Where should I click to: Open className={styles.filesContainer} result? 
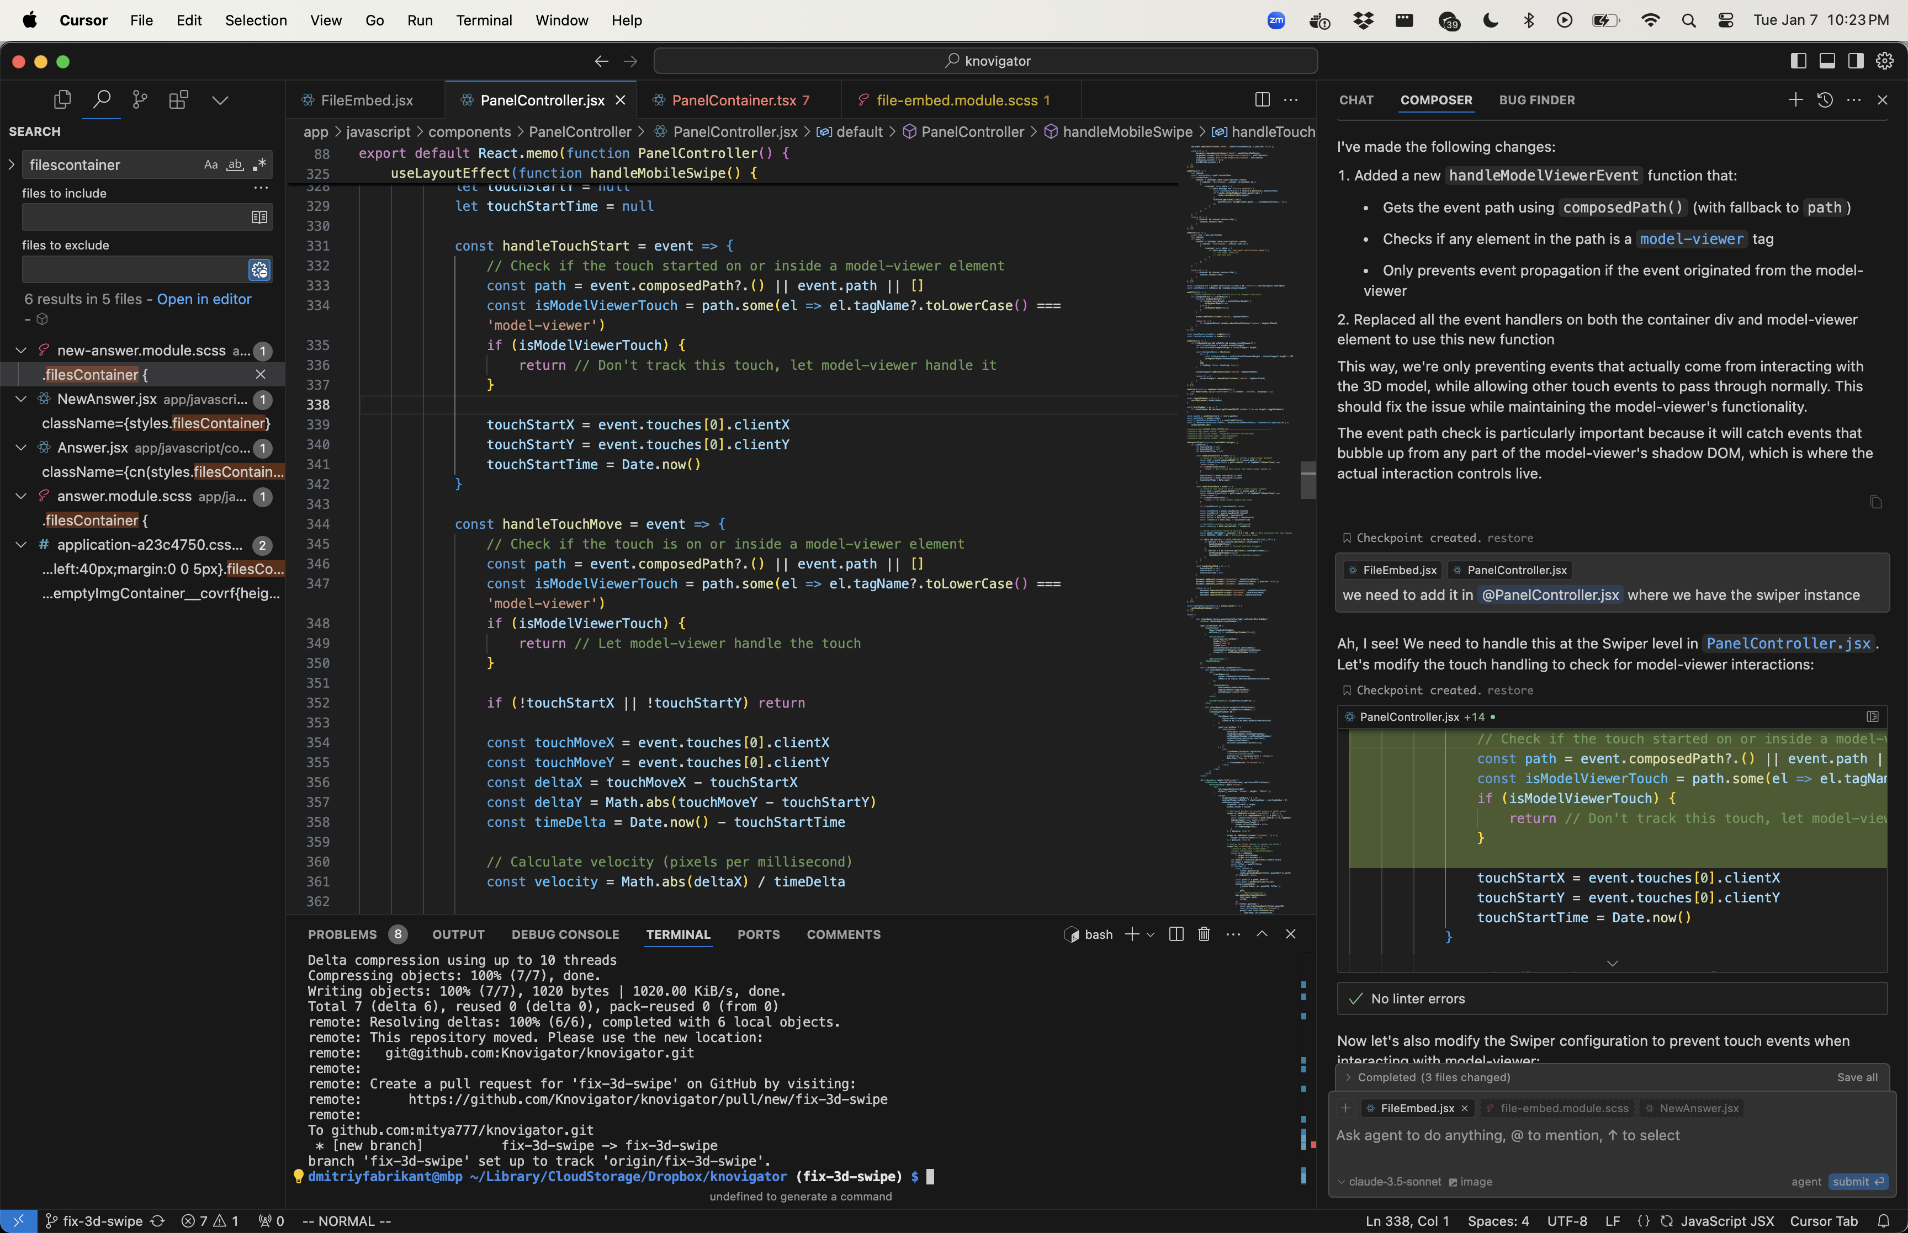[156, 423]
